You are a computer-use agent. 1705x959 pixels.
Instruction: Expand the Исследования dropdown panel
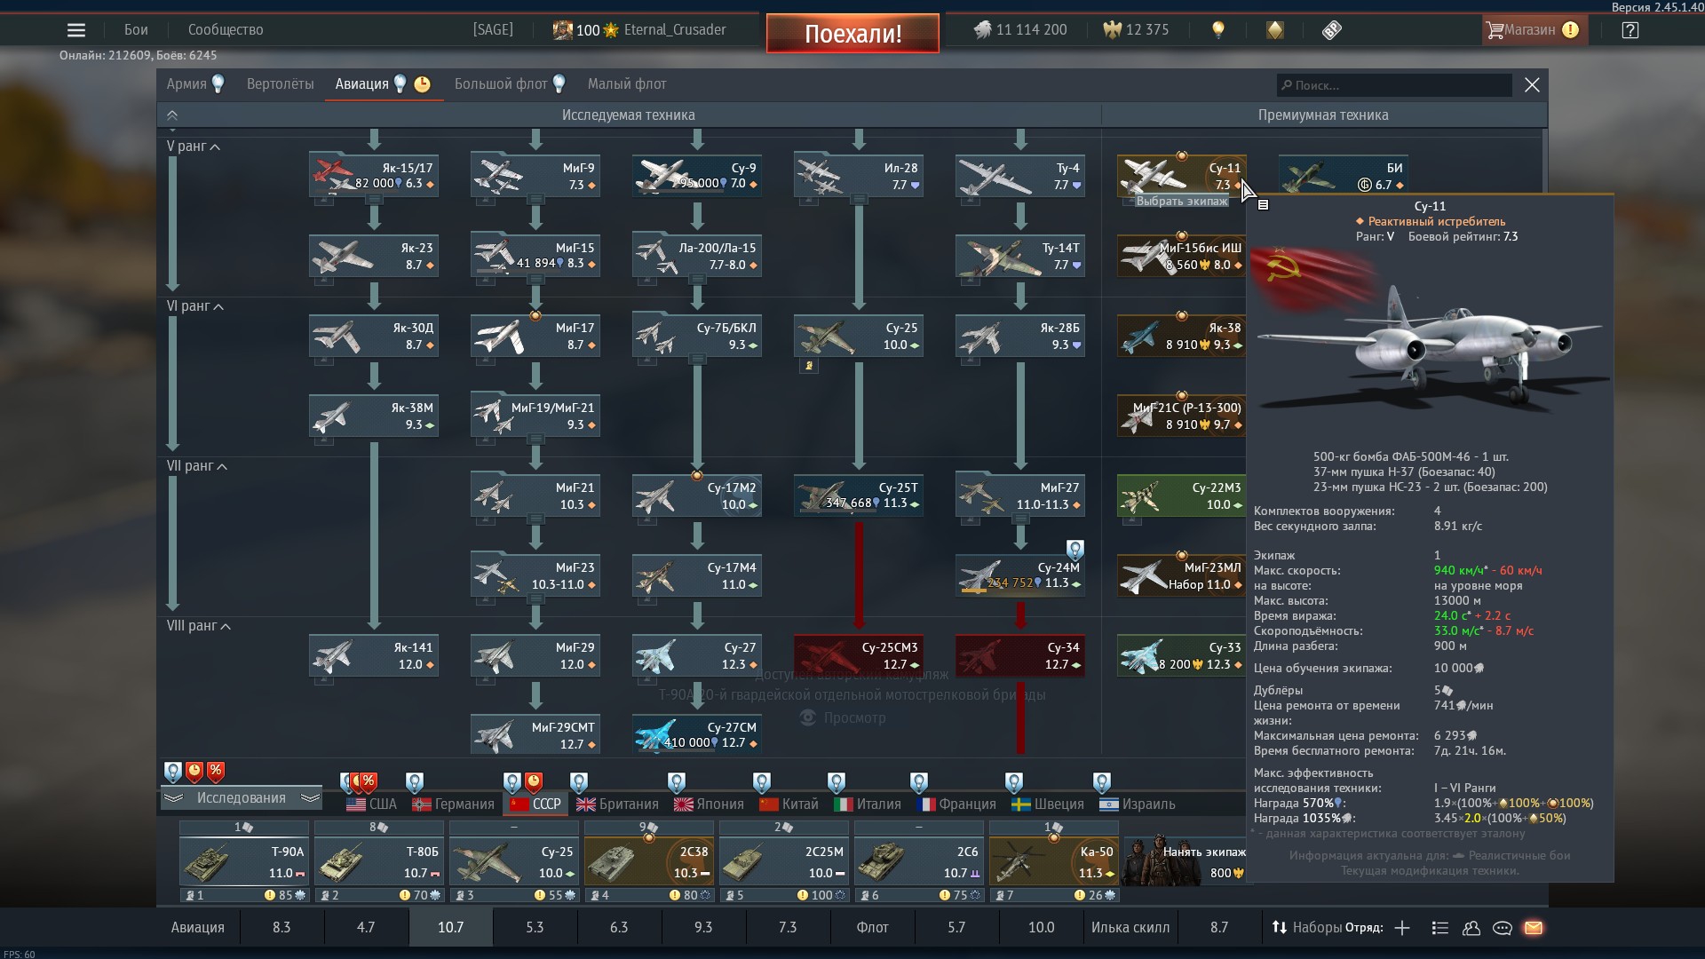pyautogui.click(x=241, y=798)
